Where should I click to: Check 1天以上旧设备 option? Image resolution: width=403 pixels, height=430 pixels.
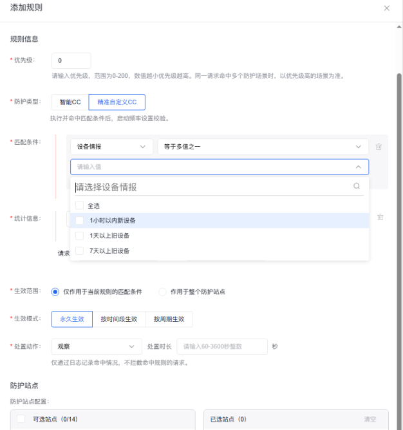(79, 236)
